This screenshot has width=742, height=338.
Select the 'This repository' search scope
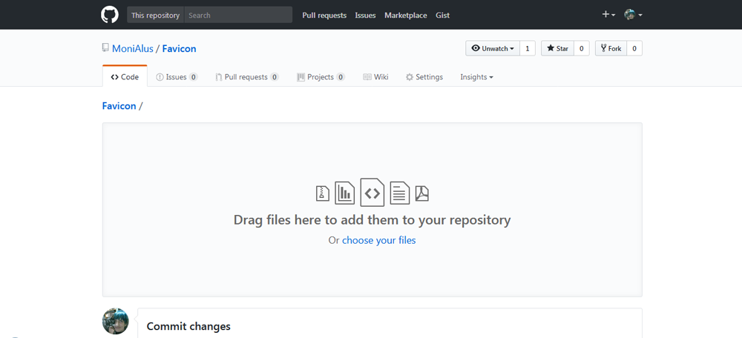[x=155, y=15]
